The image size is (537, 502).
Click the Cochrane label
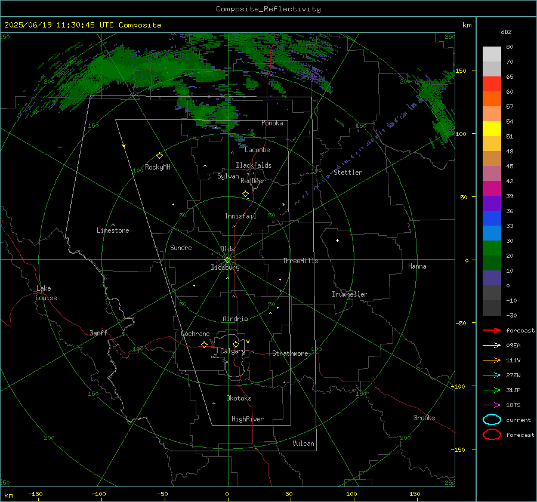click(195, 334)
